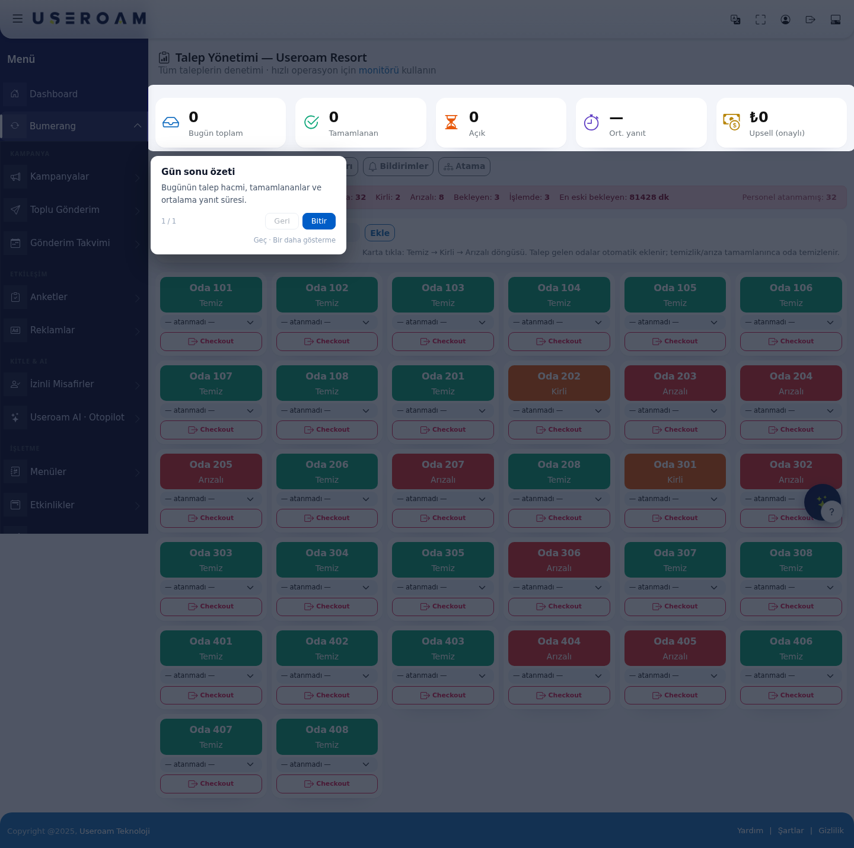Toggle status of Oda 203 Arızalı card
This screenshot has width=854, height=848.
tap(675, 383)
